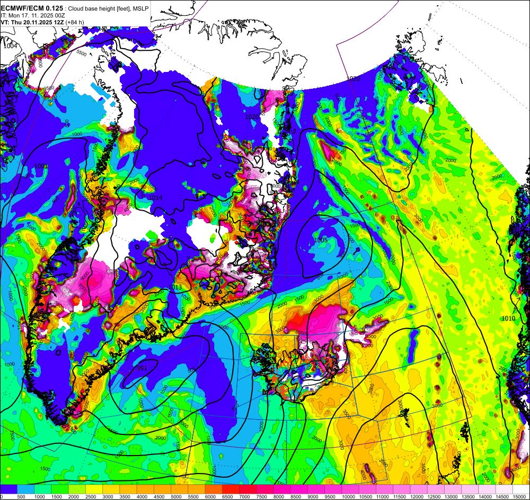530x500 pixels.
Task: Click the '10000' label in the legend scale
Action: coord(348,496)
